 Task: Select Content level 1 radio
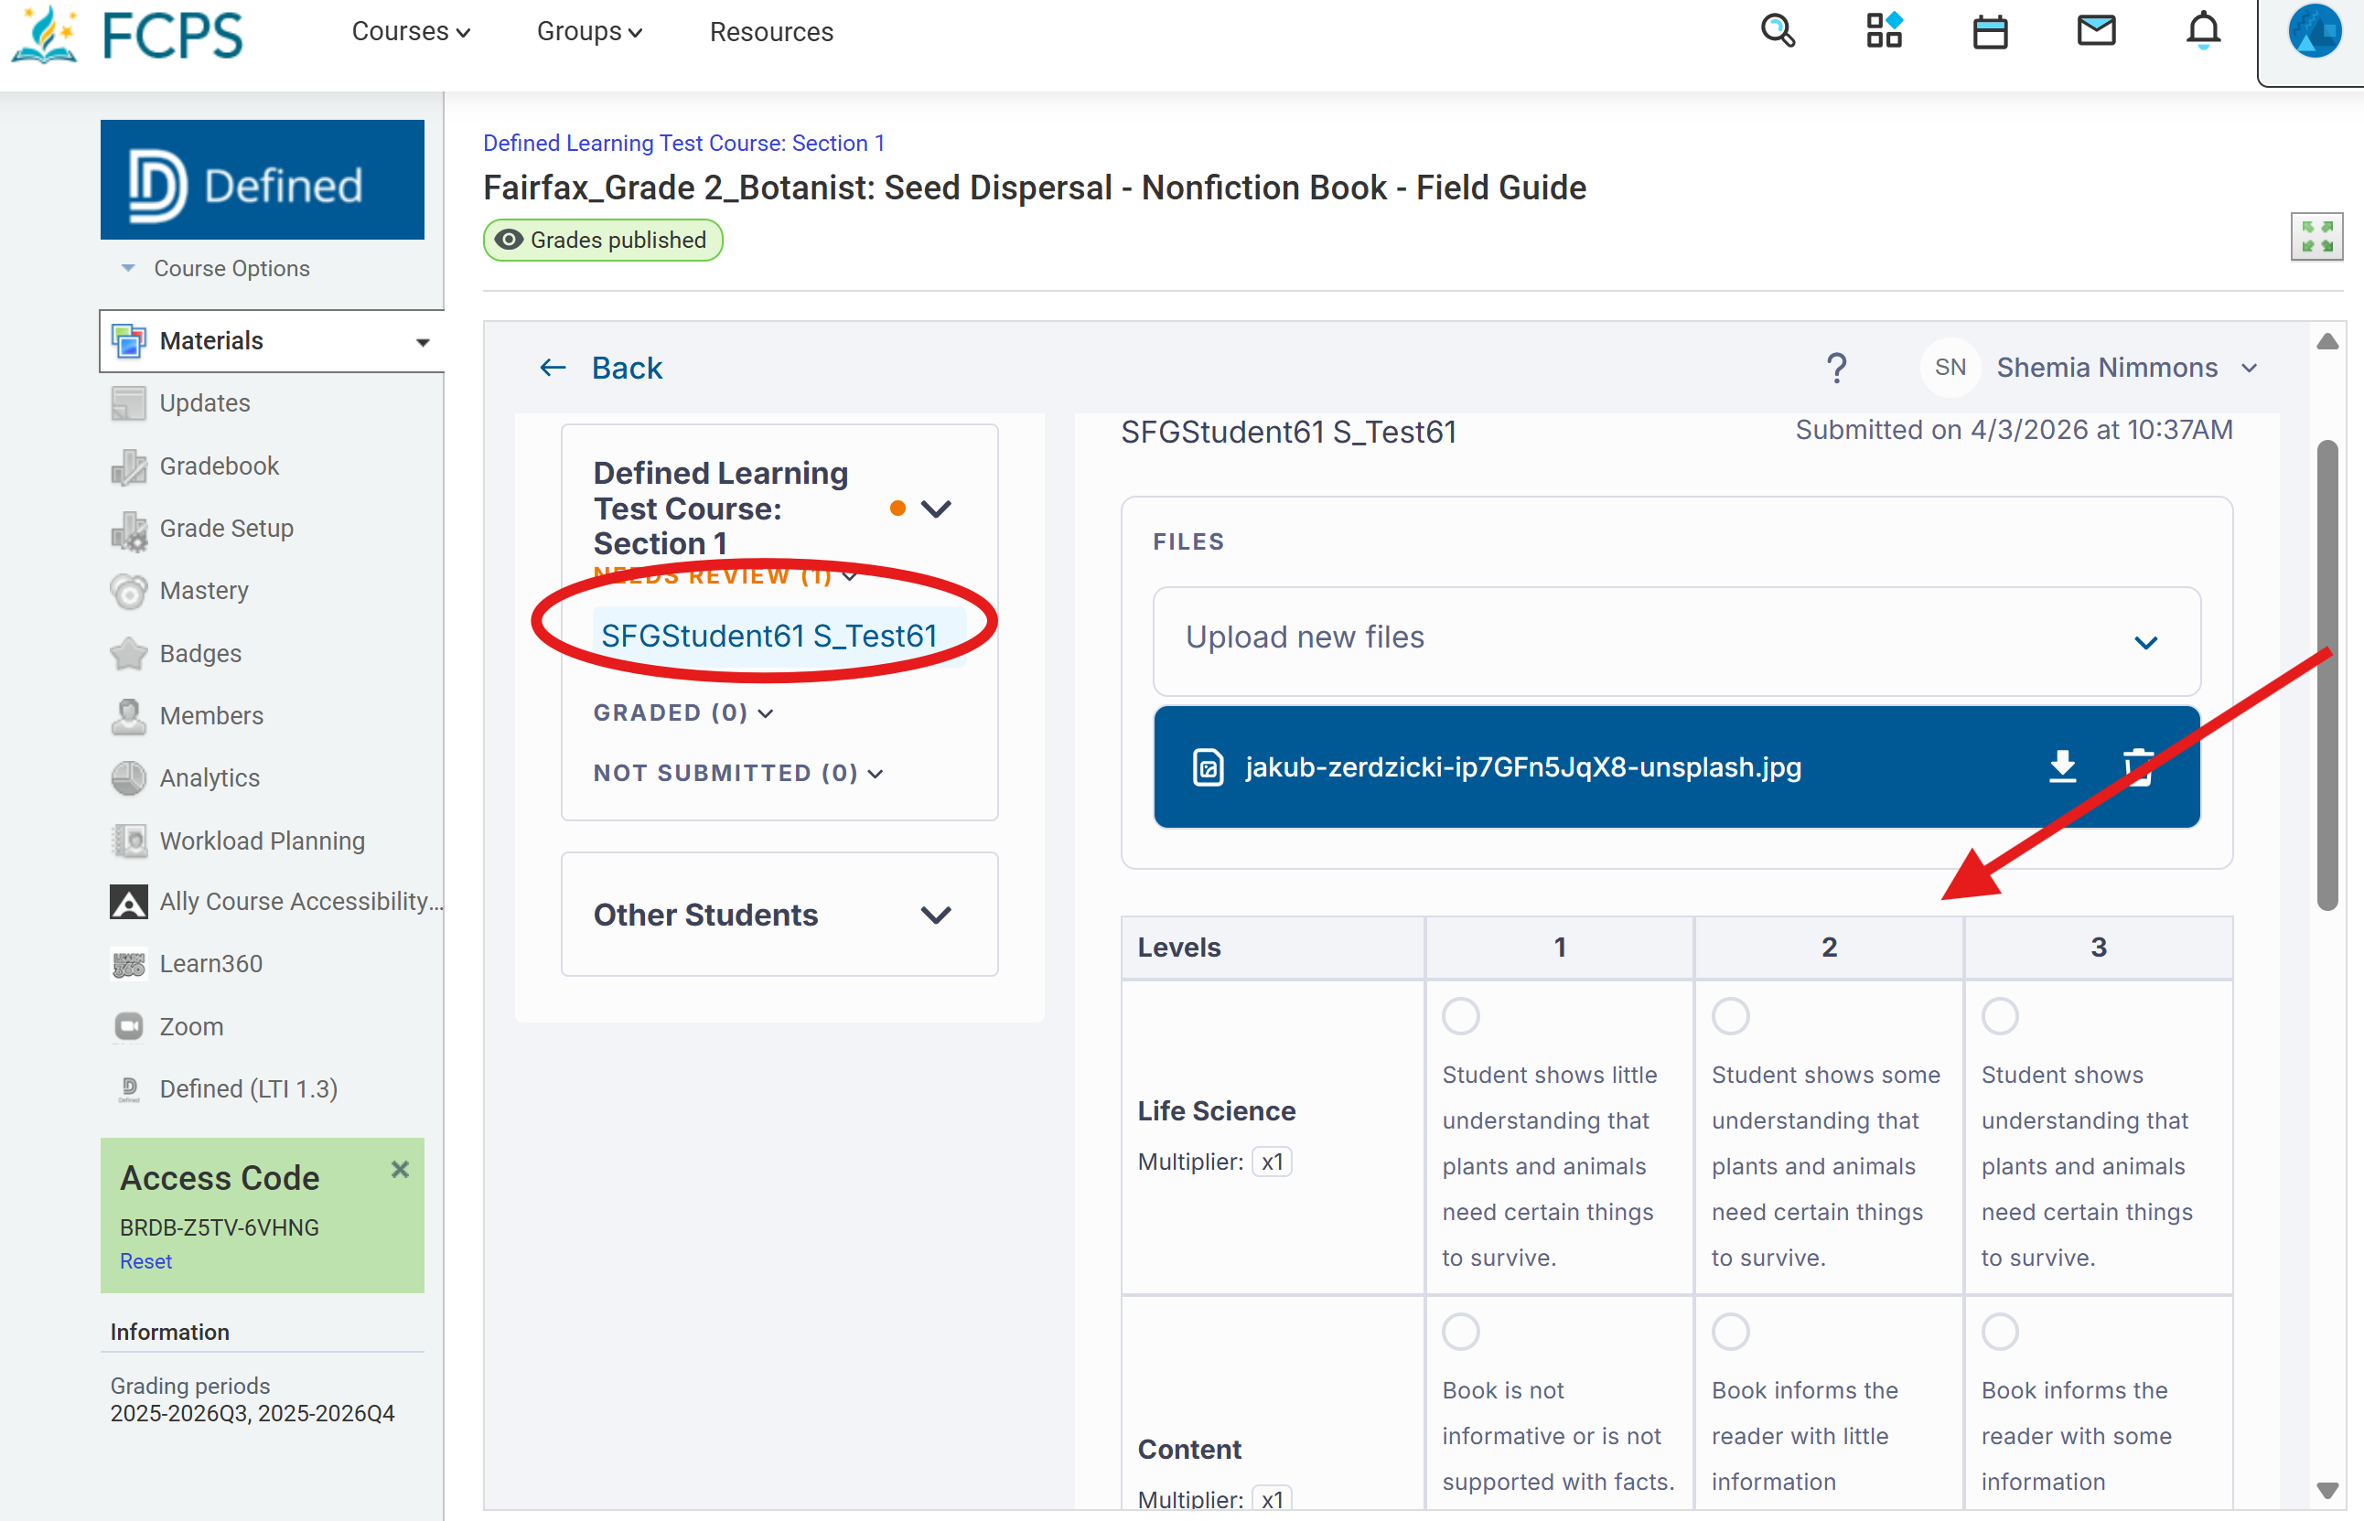click(x=1460, y=1332)
